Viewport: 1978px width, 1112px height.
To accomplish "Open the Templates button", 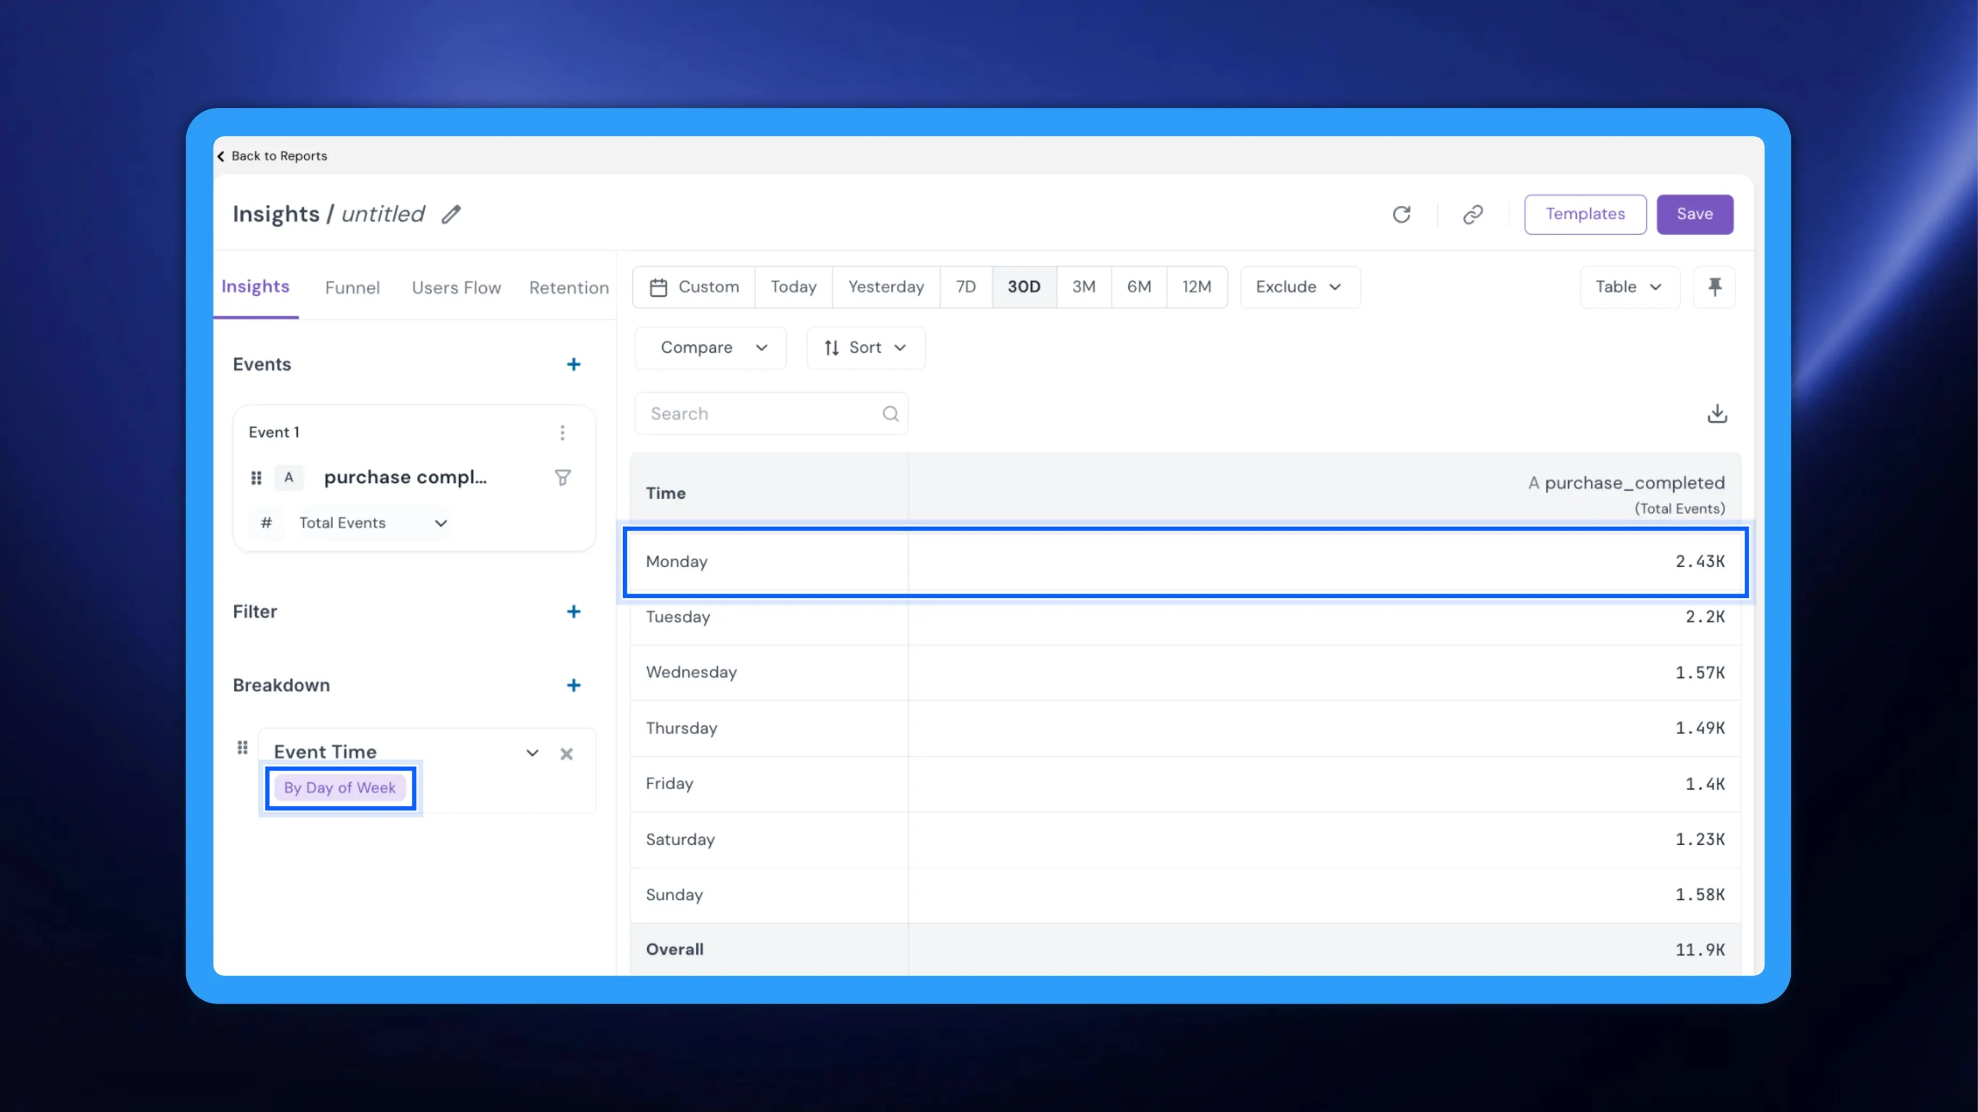I will click(x=1585, y=214).
